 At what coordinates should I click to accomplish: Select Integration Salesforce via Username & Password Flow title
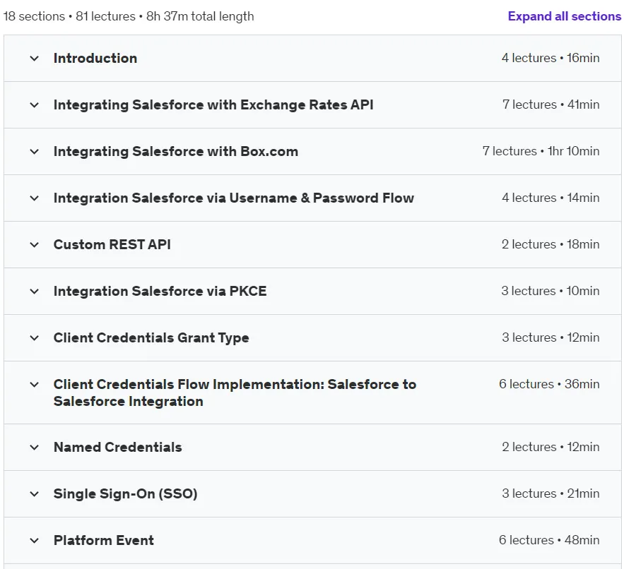click(x=234, y=198)
